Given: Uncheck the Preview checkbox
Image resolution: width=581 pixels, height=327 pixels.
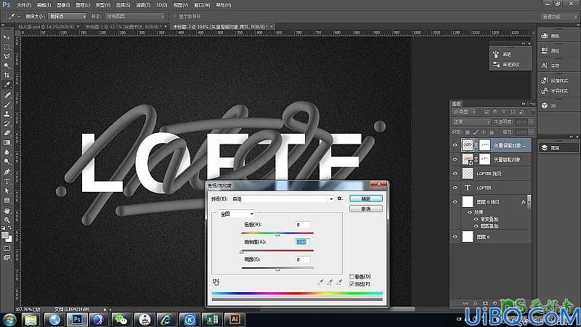Looking at the screenshot, I should click(x=352, y=284).
